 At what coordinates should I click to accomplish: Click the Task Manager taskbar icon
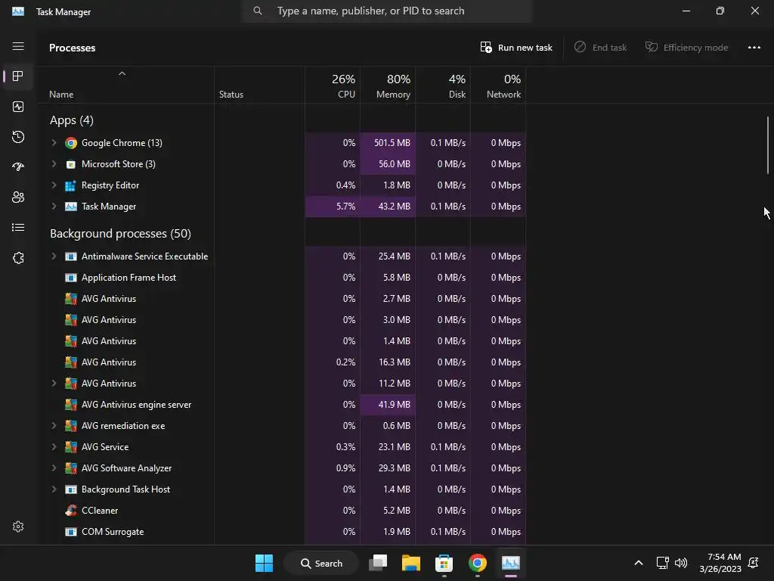(x=510, y=563)
